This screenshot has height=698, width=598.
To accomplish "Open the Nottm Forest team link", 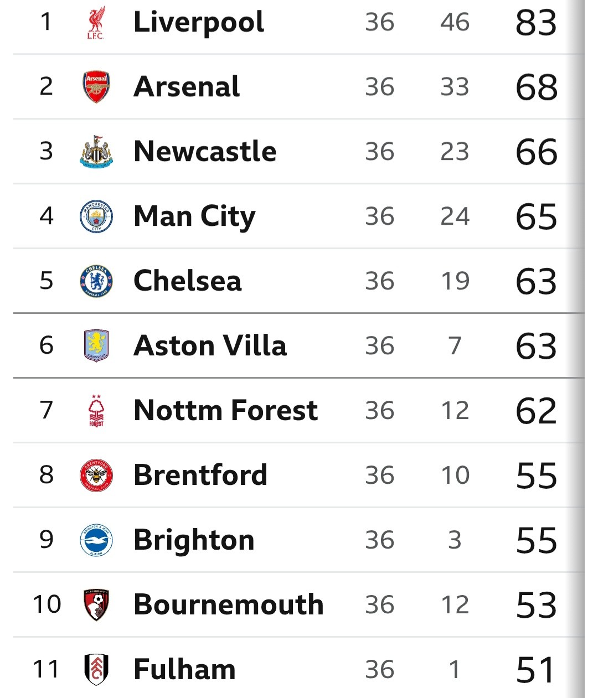I will tap(226, 411).
